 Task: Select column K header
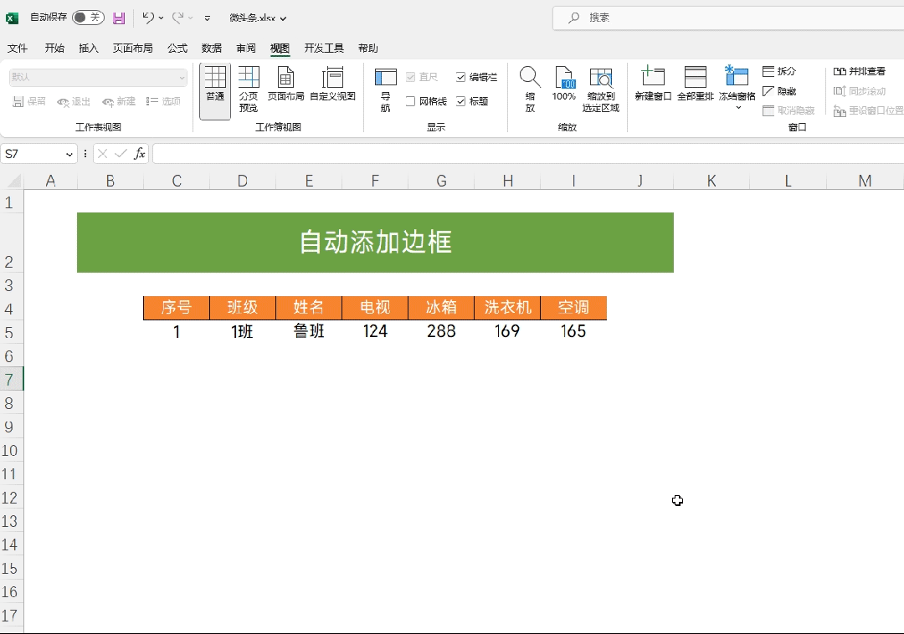711,182
